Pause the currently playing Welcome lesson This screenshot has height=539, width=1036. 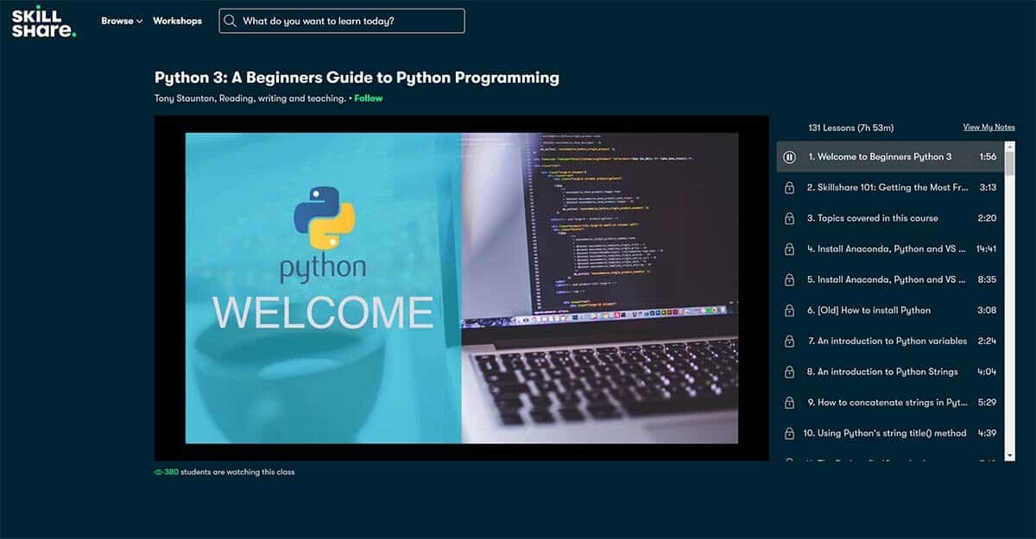click(x=790, y=156)
